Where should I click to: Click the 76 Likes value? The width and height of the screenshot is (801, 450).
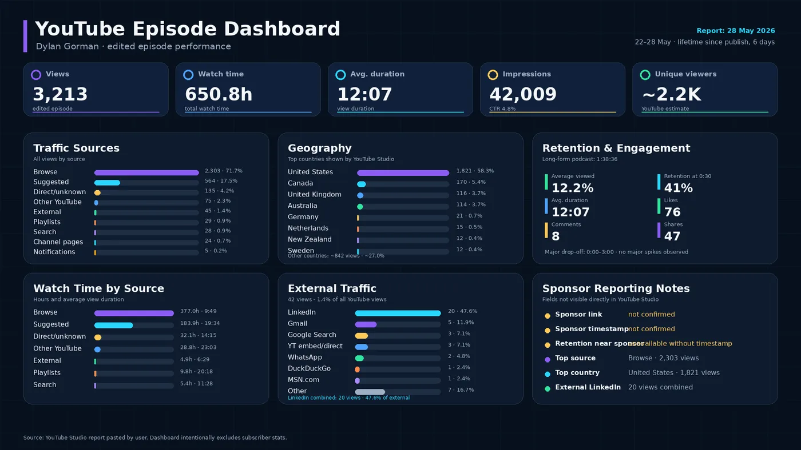click(672, 212)
